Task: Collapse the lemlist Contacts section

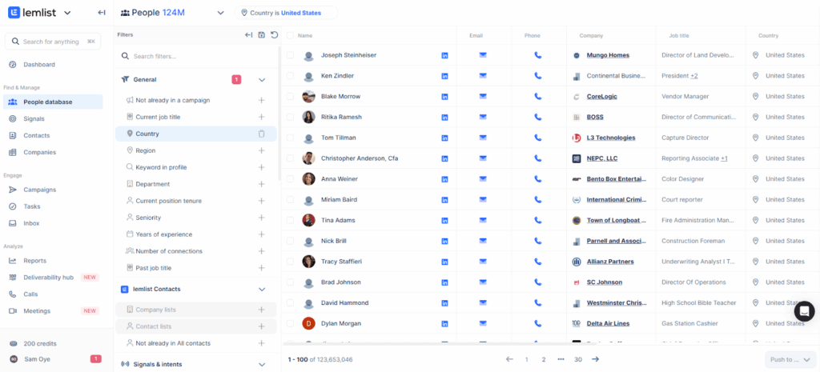Action: pos(262,289)
